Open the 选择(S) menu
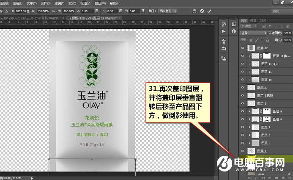This screenshot has height=180, width=293. (45, 3)
